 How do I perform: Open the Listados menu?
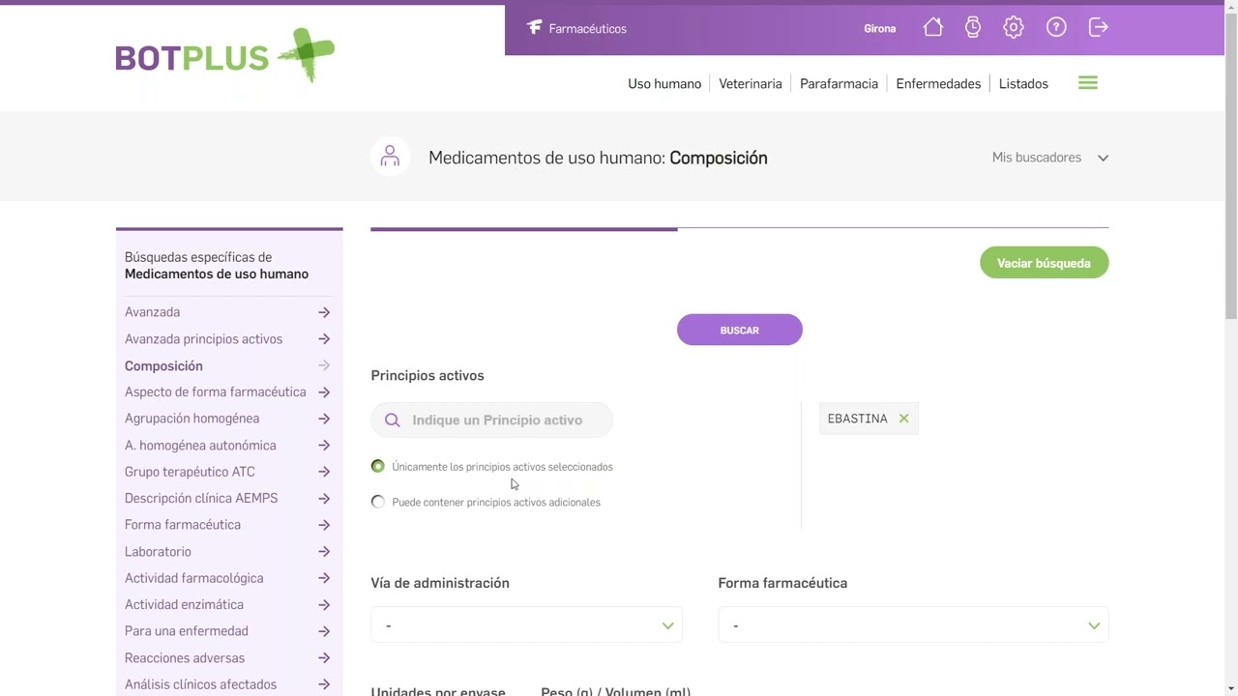pyautogui.click(x=1023, y=84)
